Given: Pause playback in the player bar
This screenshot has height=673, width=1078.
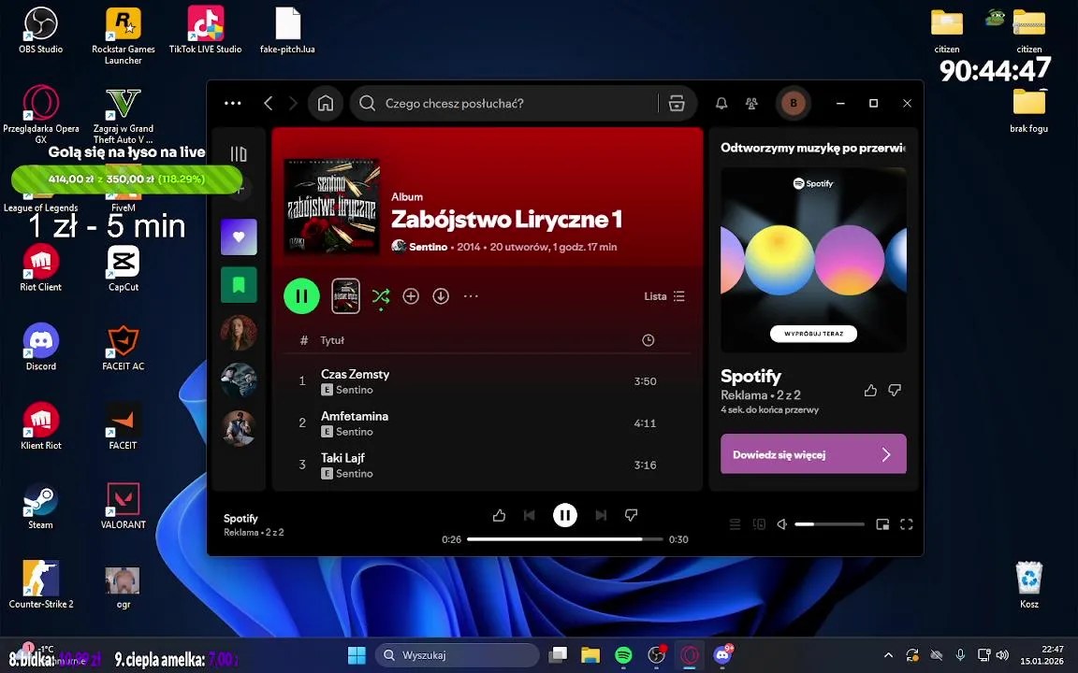Looking at the screenshot, I should [565, 515].
